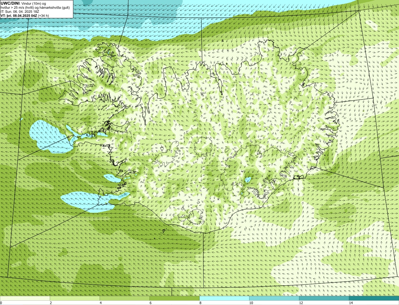Click the "6" tick label on color scale
This screenshot has width=399, height=305.
coord(150,303)
